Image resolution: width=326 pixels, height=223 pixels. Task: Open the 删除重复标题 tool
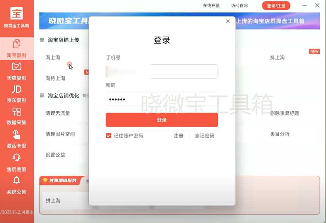(284, 113)
